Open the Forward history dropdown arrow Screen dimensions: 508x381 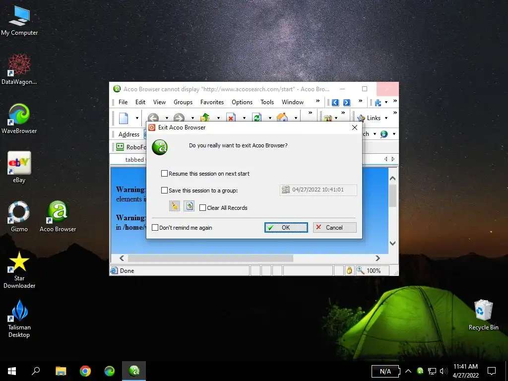pyautogui.click(x=192, y=118)
